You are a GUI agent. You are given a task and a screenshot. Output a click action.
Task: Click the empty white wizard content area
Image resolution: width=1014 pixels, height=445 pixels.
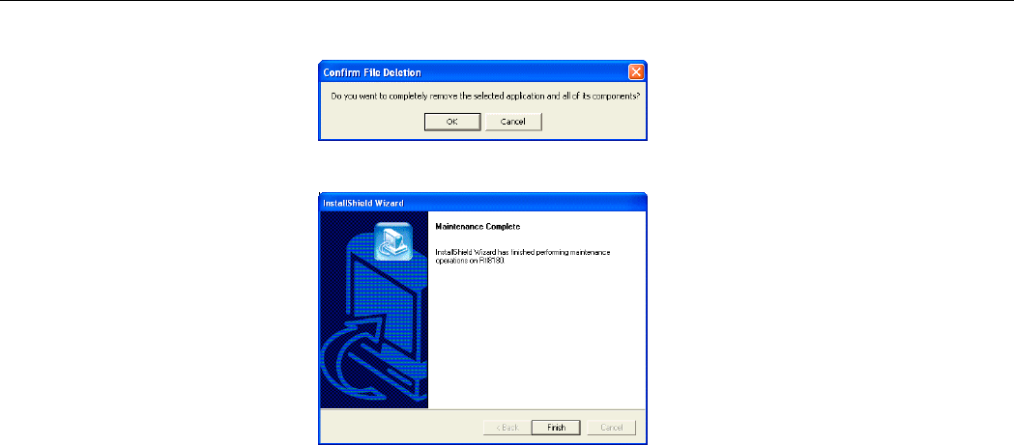(536, 336)
